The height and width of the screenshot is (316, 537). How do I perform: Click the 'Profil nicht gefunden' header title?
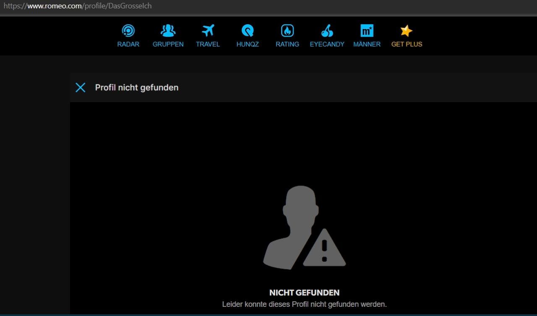137,87
